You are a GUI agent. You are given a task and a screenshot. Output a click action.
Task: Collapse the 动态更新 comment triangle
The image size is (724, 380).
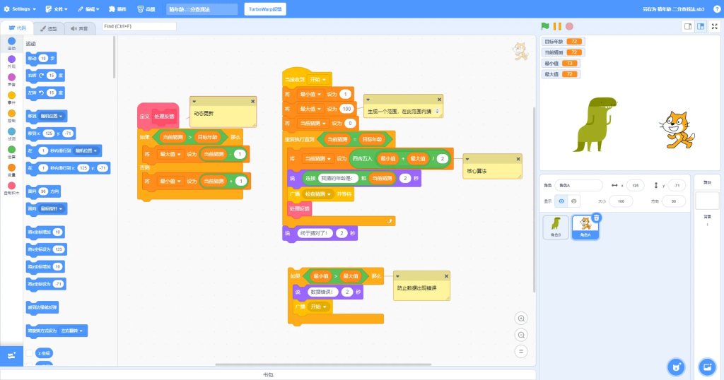pyautogui.click(x=194, y=101)
